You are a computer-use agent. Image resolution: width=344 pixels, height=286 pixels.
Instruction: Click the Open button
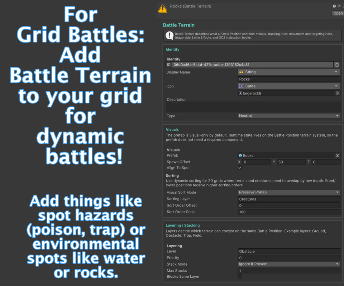[x=338, y=13]
